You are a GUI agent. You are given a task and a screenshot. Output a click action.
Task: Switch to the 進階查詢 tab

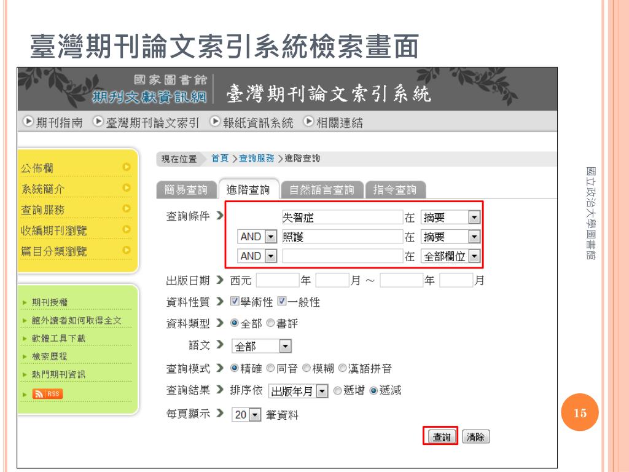[248, 189]
